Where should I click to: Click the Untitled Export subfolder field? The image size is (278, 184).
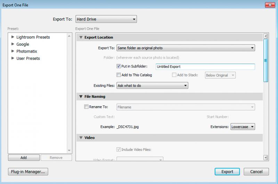[205, 66]
